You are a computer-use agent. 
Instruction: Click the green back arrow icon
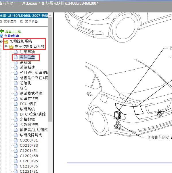coord(2,31)
